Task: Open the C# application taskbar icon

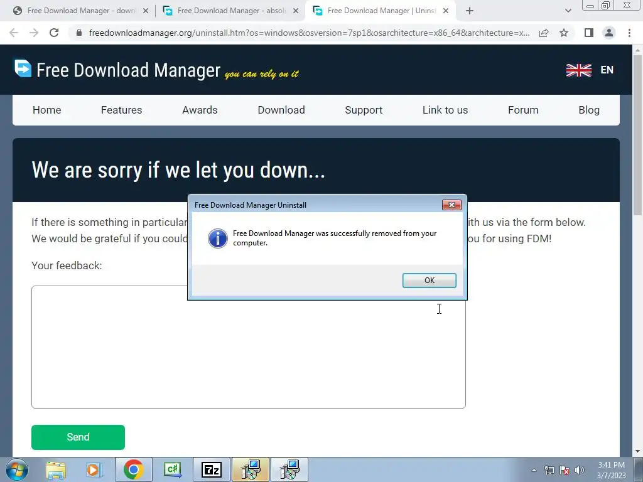Action: point(172,469)
